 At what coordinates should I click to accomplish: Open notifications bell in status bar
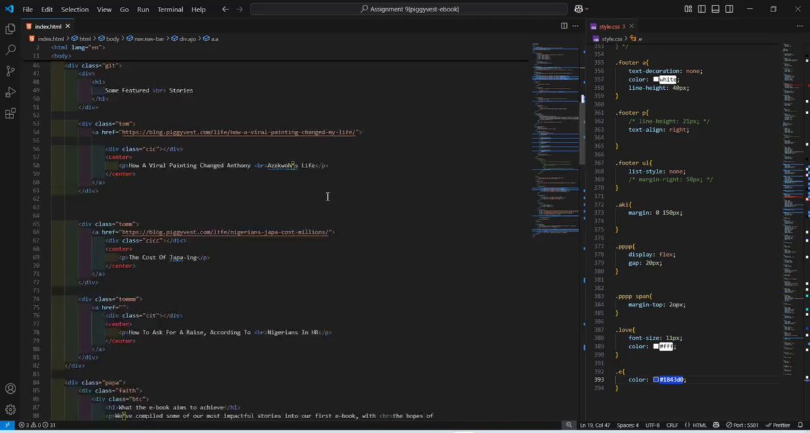(801, 425)
